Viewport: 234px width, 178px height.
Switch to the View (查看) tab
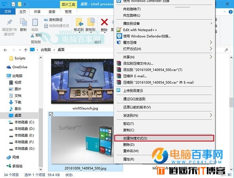(x=52, y=12)
